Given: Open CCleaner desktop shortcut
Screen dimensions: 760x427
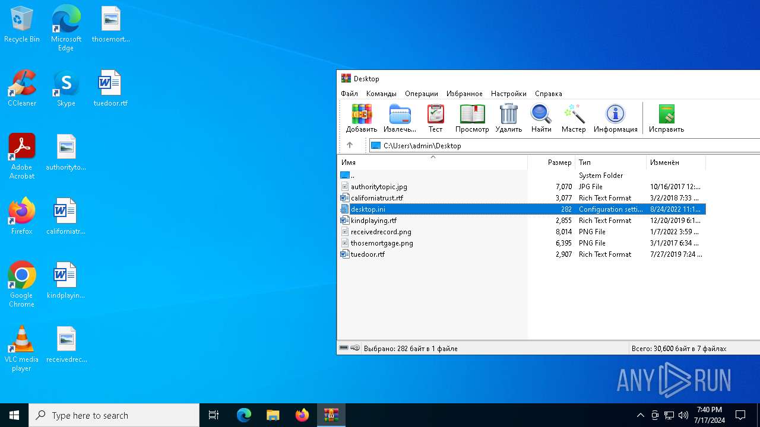Looking at the screenshot, I should pyautogui.click(x=22, y=89).
